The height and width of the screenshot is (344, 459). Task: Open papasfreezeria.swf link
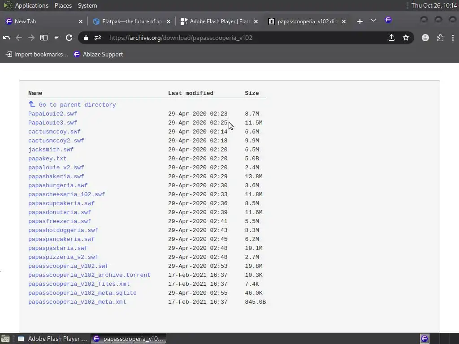(x=60, y=221)
